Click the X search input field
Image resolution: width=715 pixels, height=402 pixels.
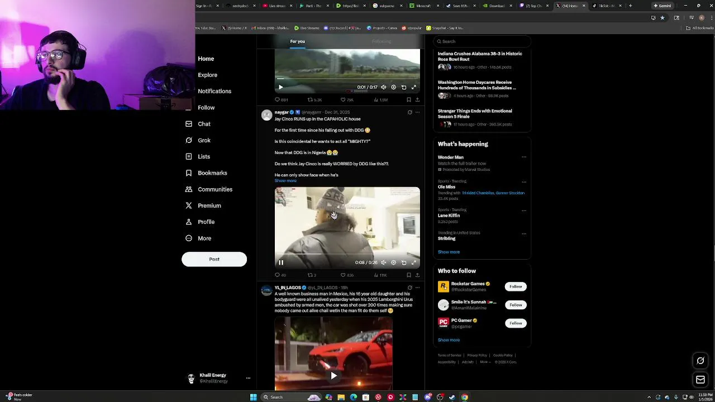(x=482, y=41)
